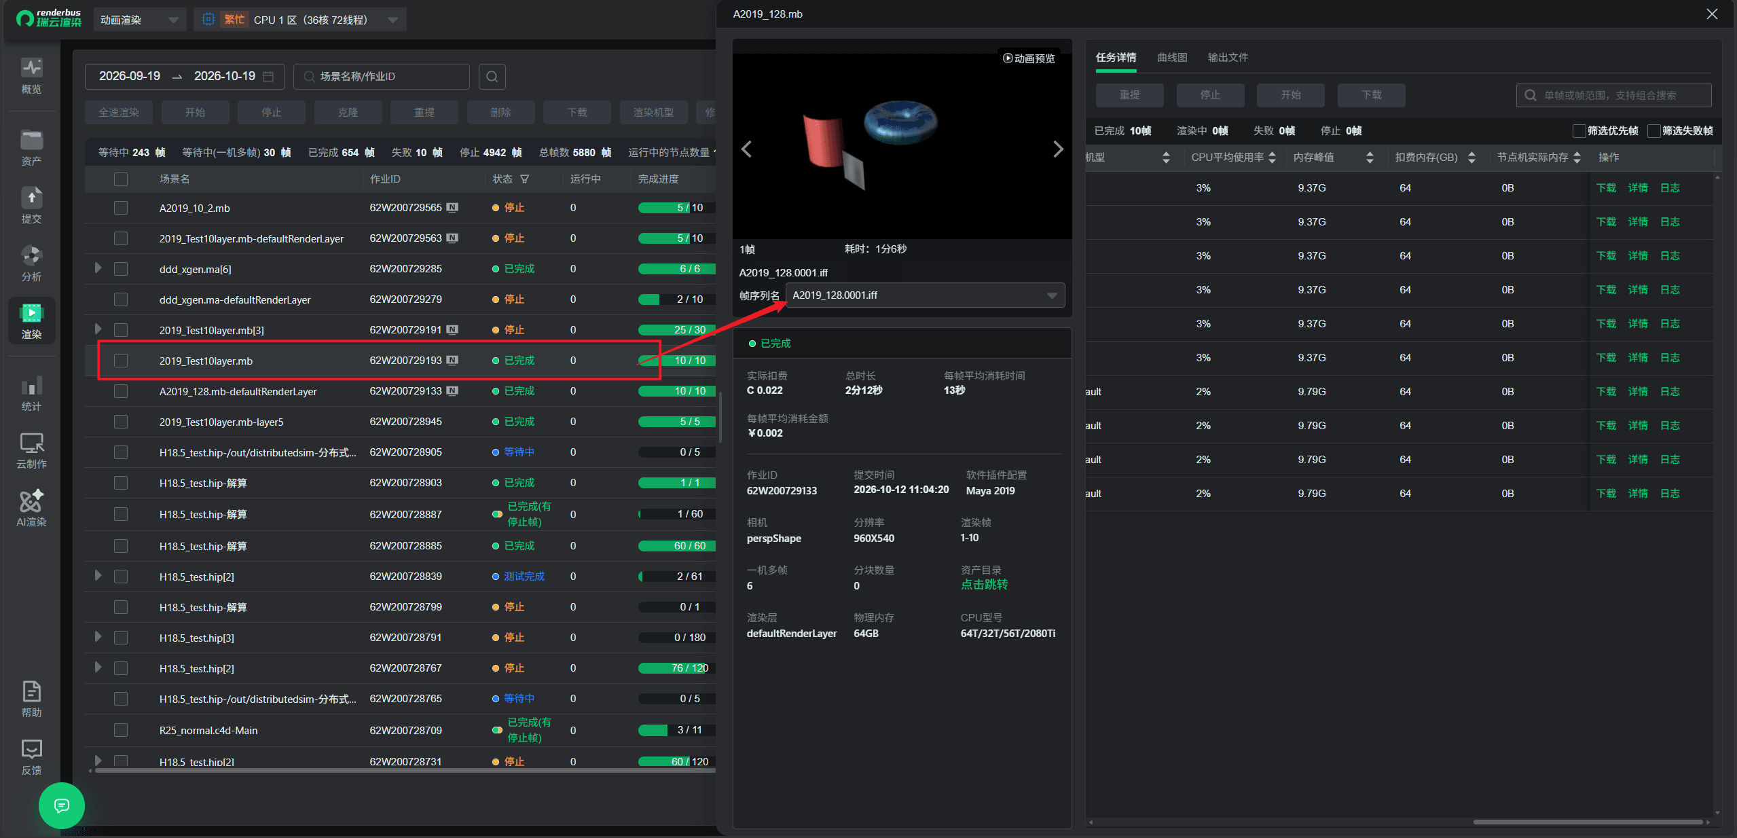Image resolution: width=1737 pixels, height=838 pixels.
Task: Expand the 2019_Test10layer.mb[3] row
Action: click(98, 329)
